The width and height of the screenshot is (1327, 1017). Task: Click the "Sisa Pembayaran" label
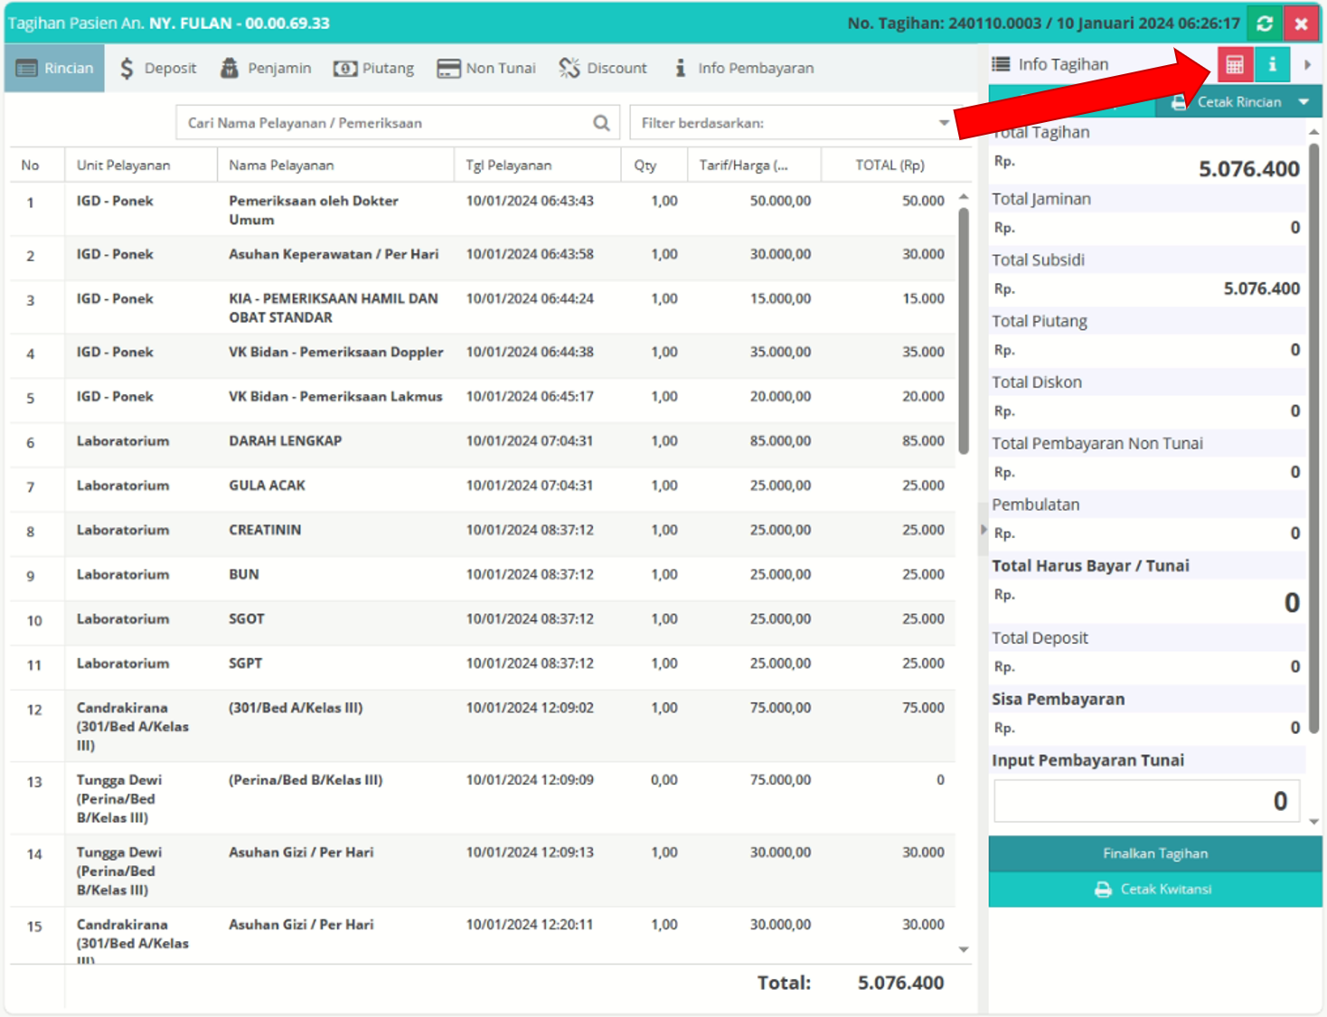[x=1059, y=699]
